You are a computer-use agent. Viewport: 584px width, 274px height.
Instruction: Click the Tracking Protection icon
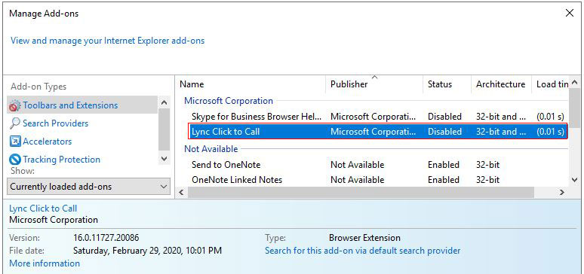[15, 160]
